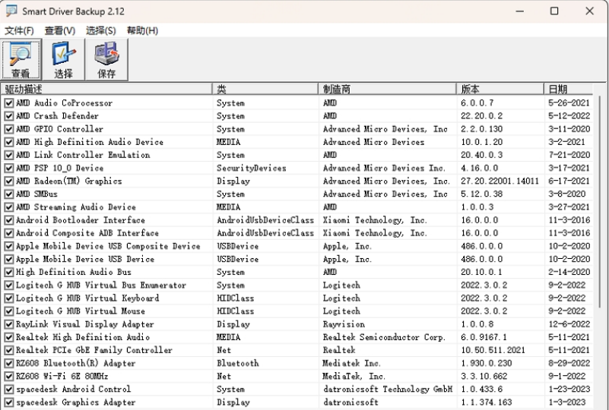Click Rayvision manufacturer cell
Screen dimensions: 609x410
(344, 324)
